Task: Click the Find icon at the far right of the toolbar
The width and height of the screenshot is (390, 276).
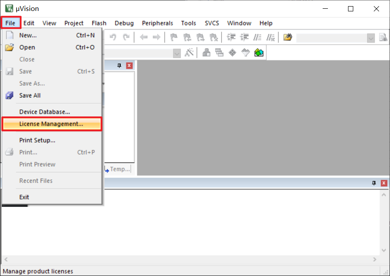Action: (x=383, y=38)
